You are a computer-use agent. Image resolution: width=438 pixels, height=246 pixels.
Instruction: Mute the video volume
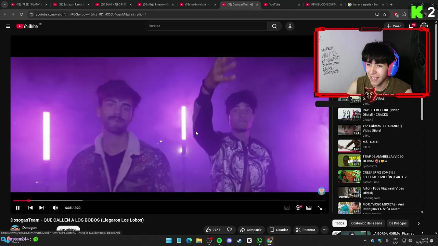click(55, 208)
